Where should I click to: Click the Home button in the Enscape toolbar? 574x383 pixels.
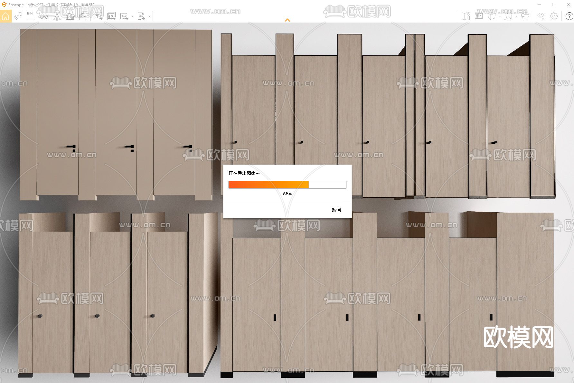point(6,16)
